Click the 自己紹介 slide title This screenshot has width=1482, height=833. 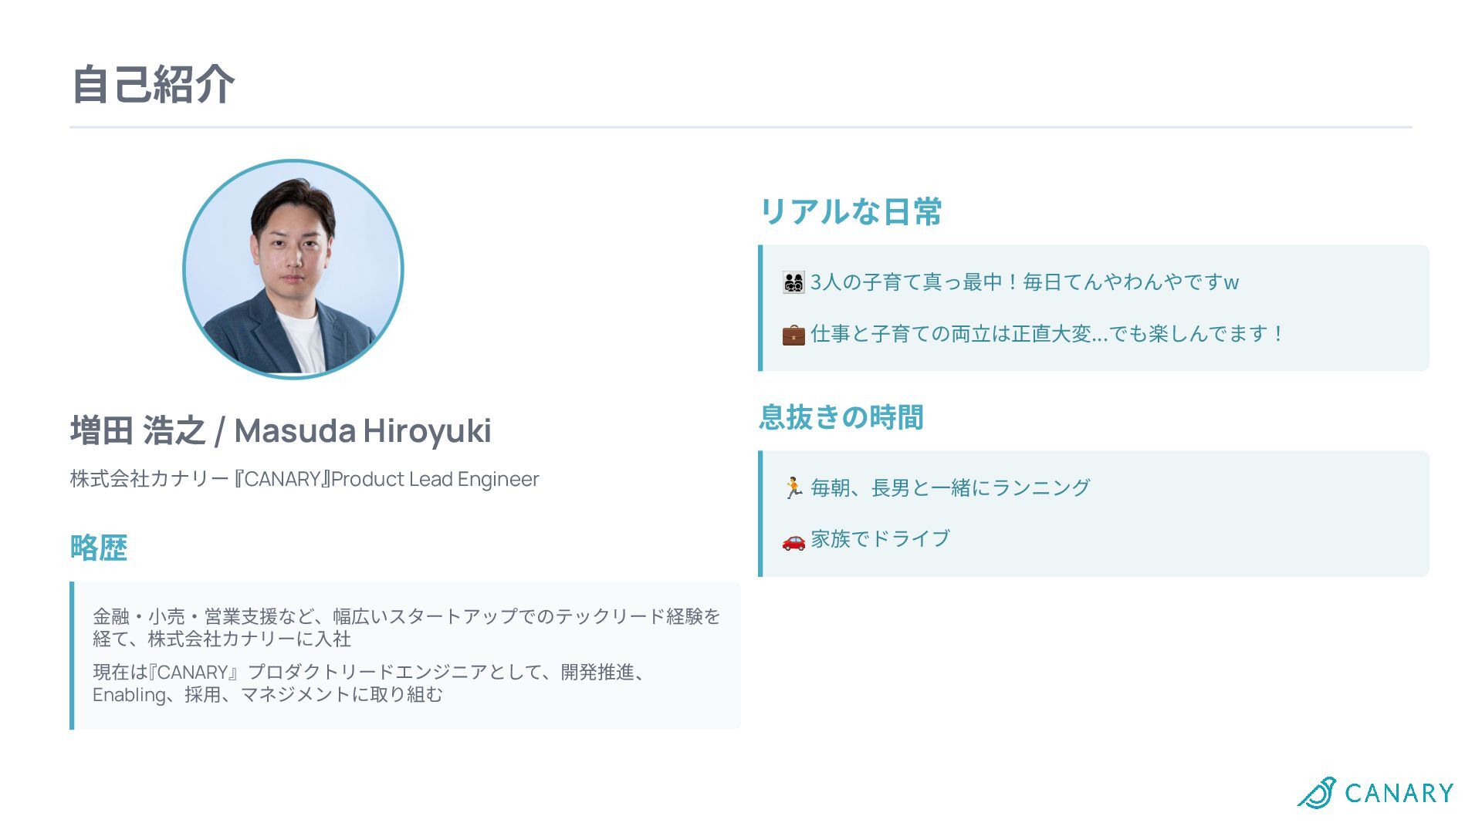(x=153, y=84)
